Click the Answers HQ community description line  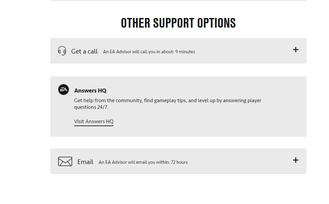click(168, 101)
